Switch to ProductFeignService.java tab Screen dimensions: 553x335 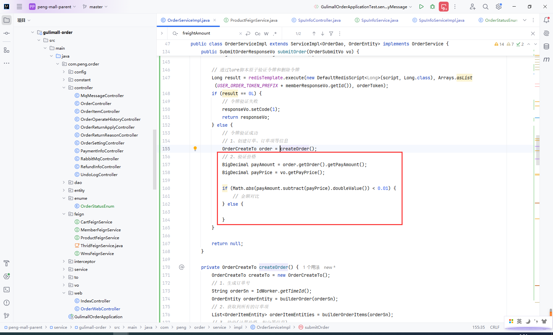point(250,20)
